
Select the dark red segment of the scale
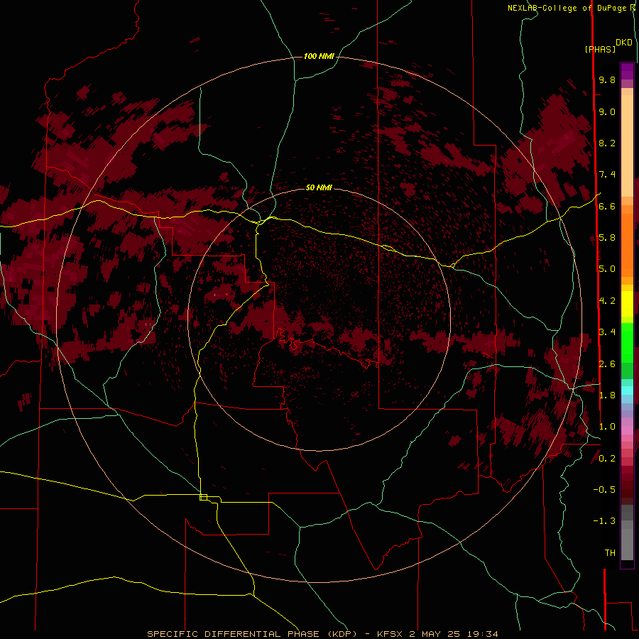[x=627, y=485]
